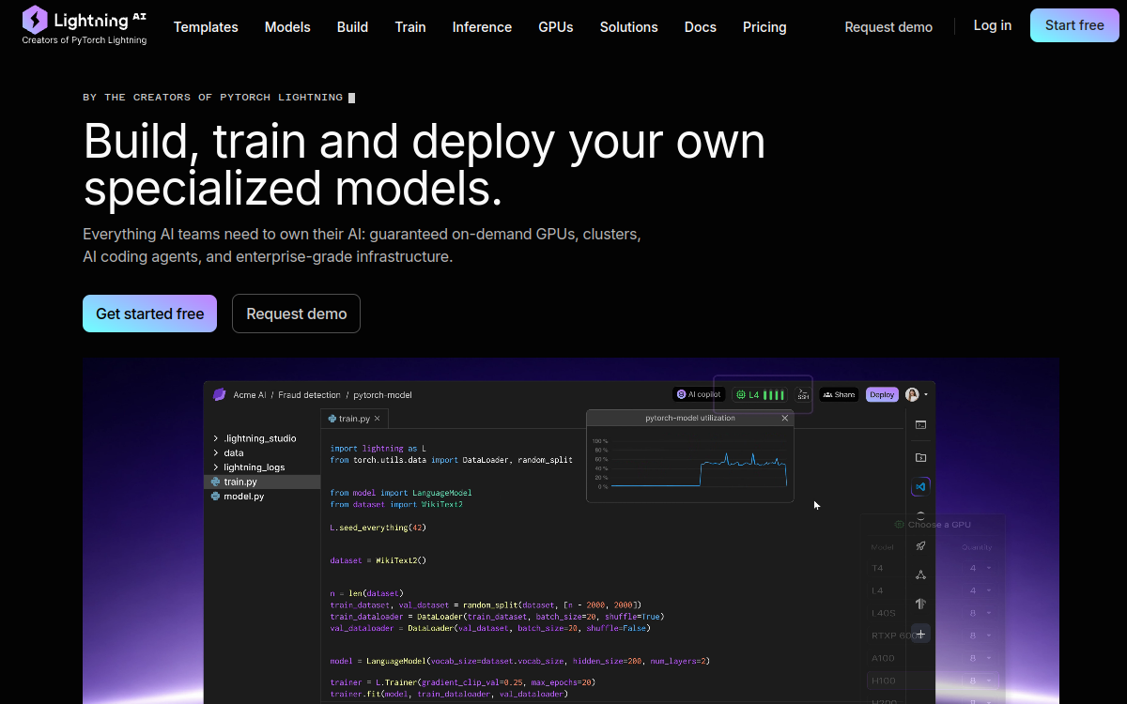
Task: Close the pytorch-model utilization popup
Action: point(785,418)
